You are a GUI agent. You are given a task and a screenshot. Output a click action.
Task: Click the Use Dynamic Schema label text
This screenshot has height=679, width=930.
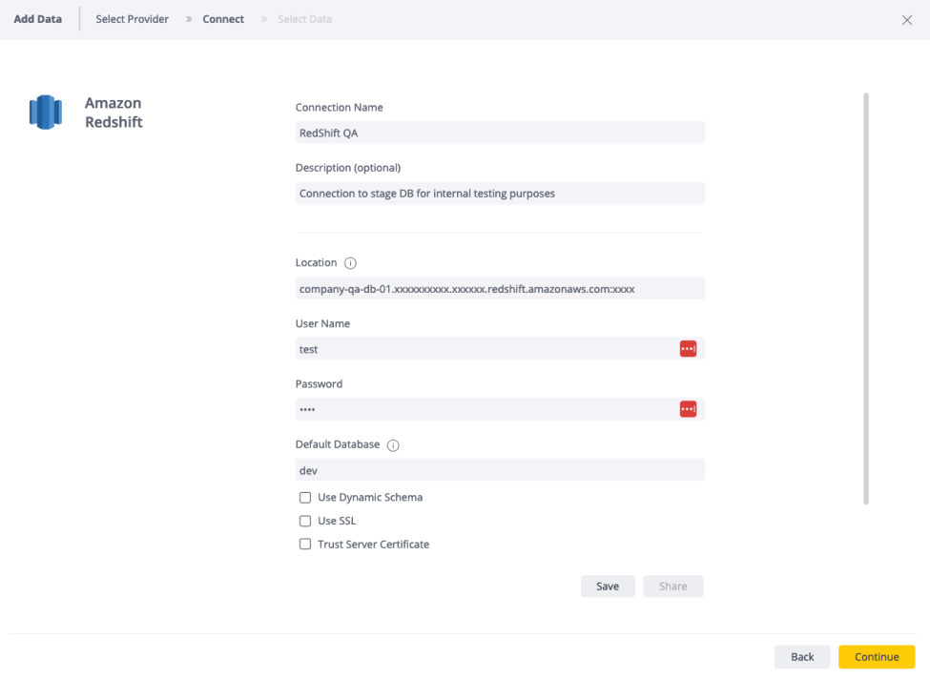click(370, 498)
